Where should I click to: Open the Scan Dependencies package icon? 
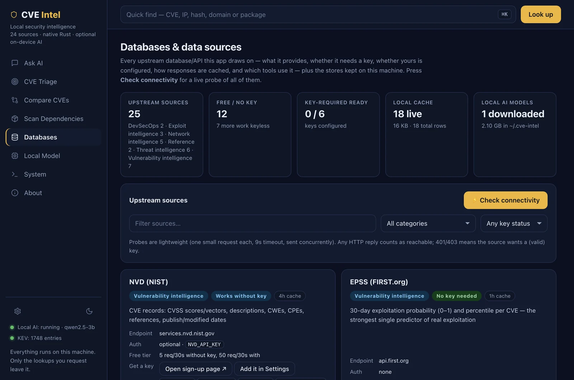15,119
